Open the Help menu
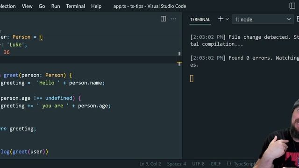 tap(96, 6)
